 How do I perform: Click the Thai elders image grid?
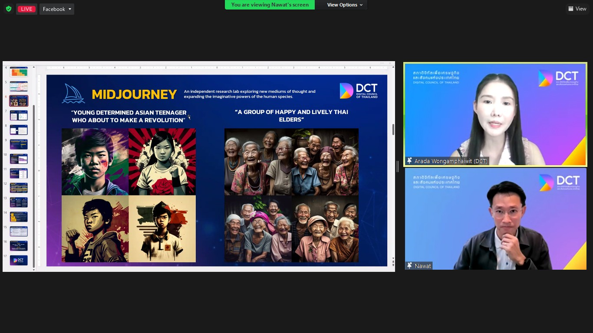291,195
